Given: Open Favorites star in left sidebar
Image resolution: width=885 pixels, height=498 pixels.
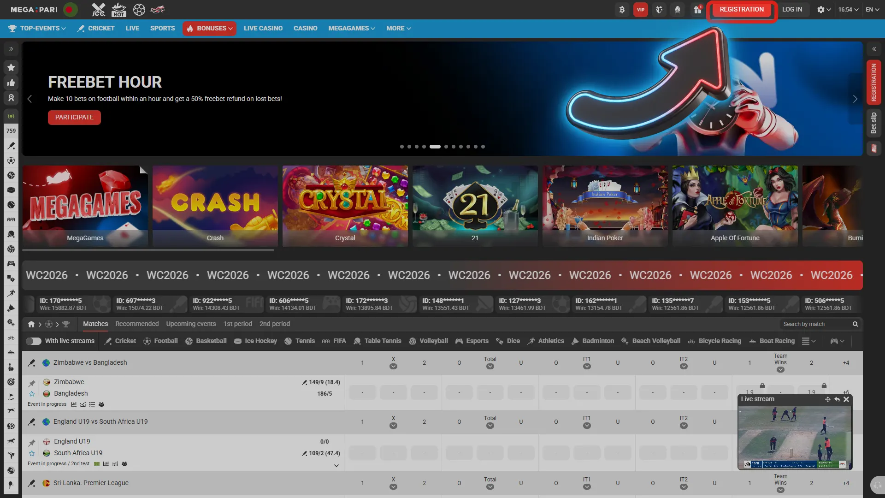Looking at the screenshot, I should (x=11, y=67).
